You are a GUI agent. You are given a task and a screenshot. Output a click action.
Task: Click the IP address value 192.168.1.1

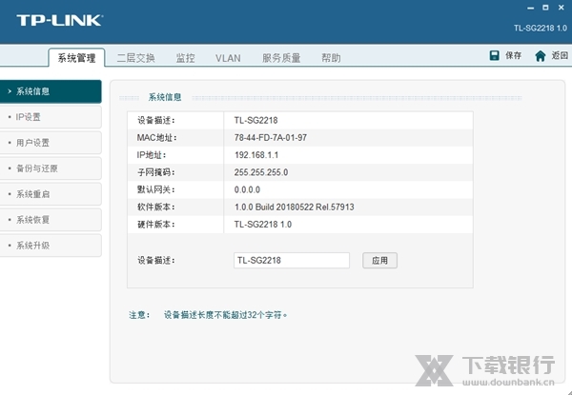(x=256, y=155)
